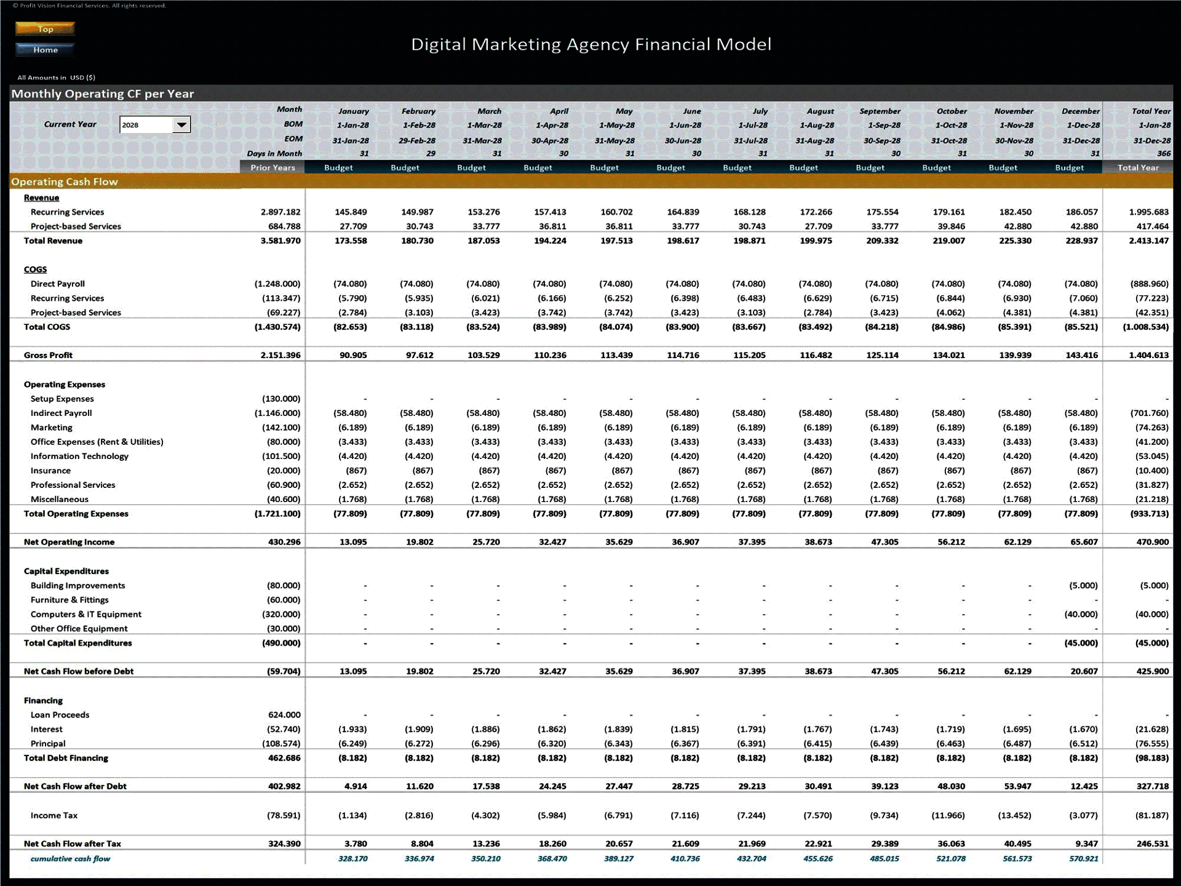Click the Revenue section heading
The image size is (1181, 886).
(41, 198)
